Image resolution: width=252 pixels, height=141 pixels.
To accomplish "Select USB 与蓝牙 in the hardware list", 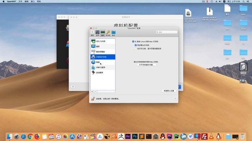I will pyautogui.click(x=103, y=67).
